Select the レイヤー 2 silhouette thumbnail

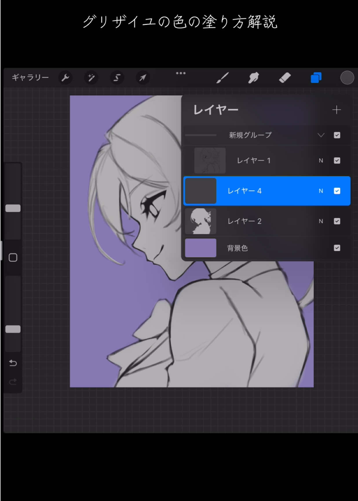coord(200,221)
